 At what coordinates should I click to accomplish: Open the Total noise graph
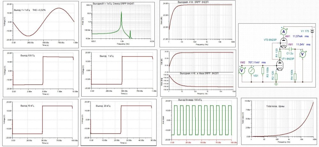(x=279, y=119)
